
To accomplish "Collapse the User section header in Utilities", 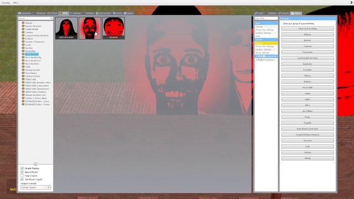I will 266,23.
